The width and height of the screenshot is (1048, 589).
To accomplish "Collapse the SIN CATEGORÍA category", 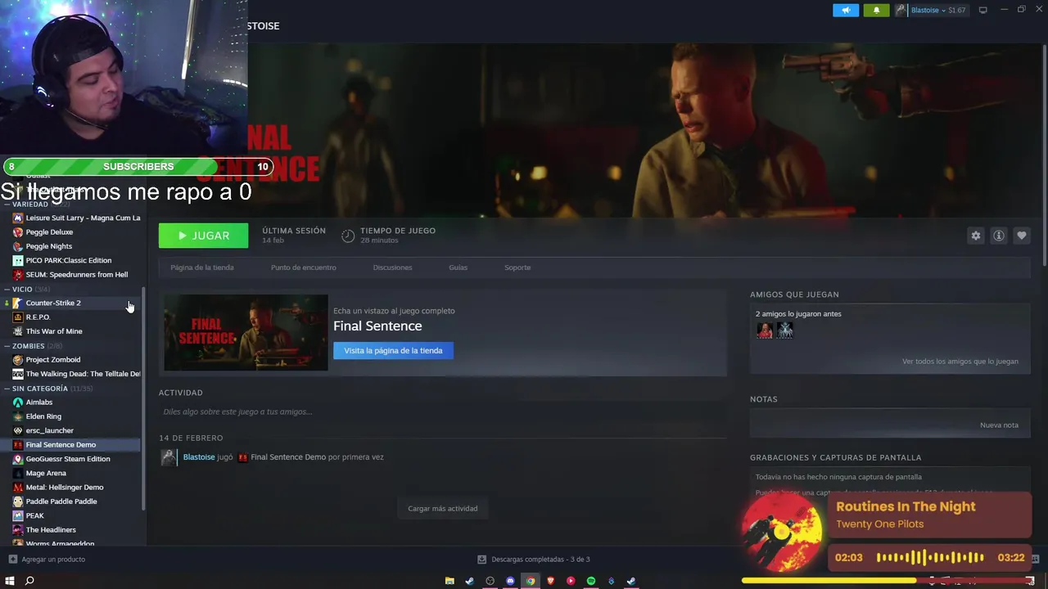I will (39, 389).
